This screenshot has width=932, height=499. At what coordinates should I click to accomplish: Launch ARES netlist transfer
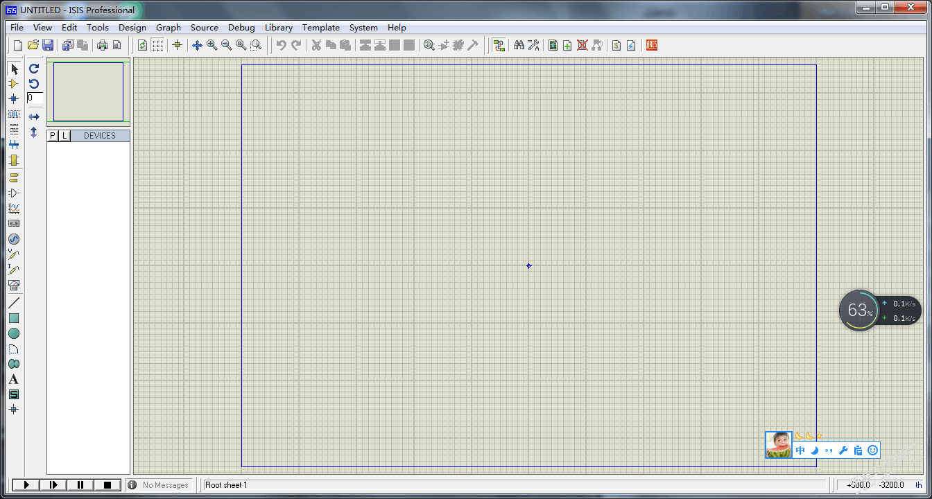pos(651,45)
